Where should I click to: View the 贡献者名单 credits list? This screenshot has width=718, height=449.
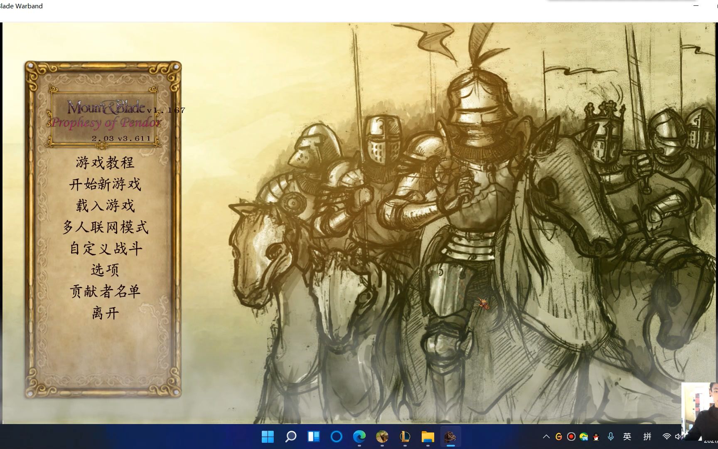pos(105,291)
